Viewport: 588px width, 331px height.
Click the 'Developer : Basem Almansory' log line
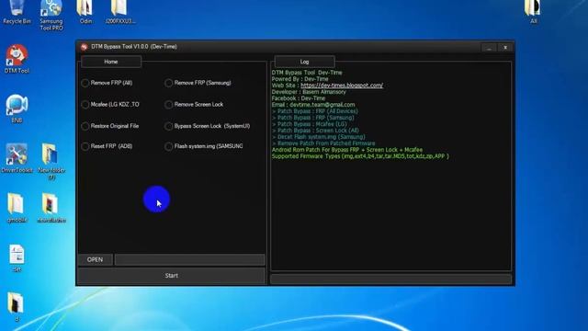tap(309, 92)
